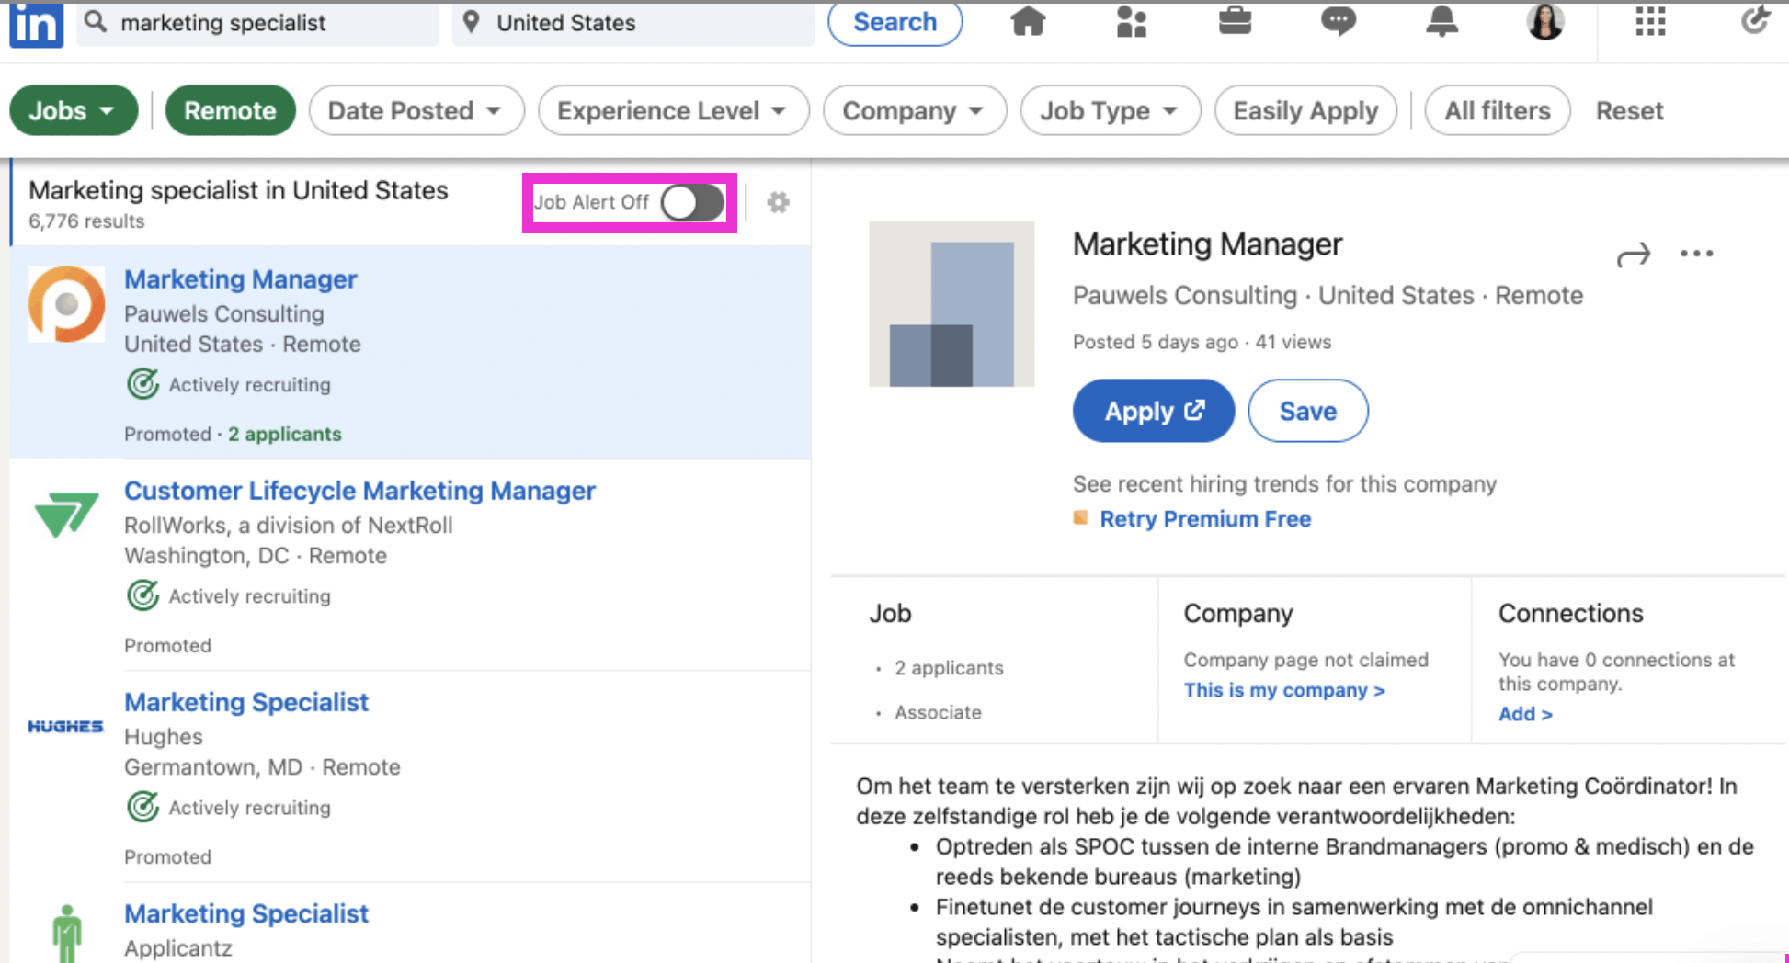This screenshot has width=1789, height=963.
Task: Open Marketing Manager listing title
Action: (x=240, y=279)
